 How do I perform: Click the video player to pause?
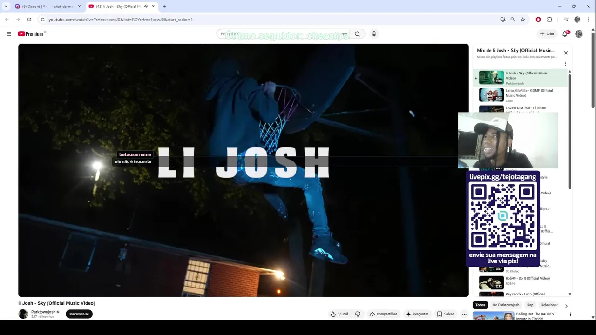[x=243, y=170]
